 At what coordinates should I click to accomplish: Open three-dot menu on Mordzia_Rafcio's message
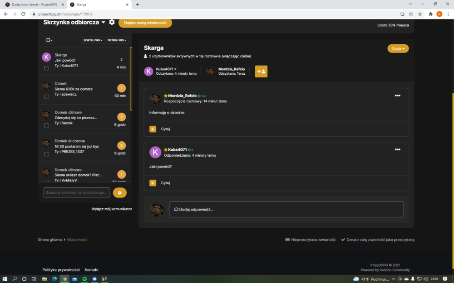pos(397,96)
